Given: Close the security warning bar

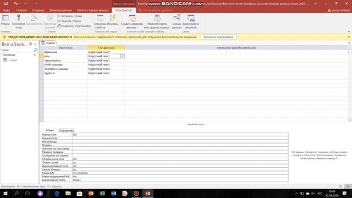Looking at the screenshot, I should point(349,37).
